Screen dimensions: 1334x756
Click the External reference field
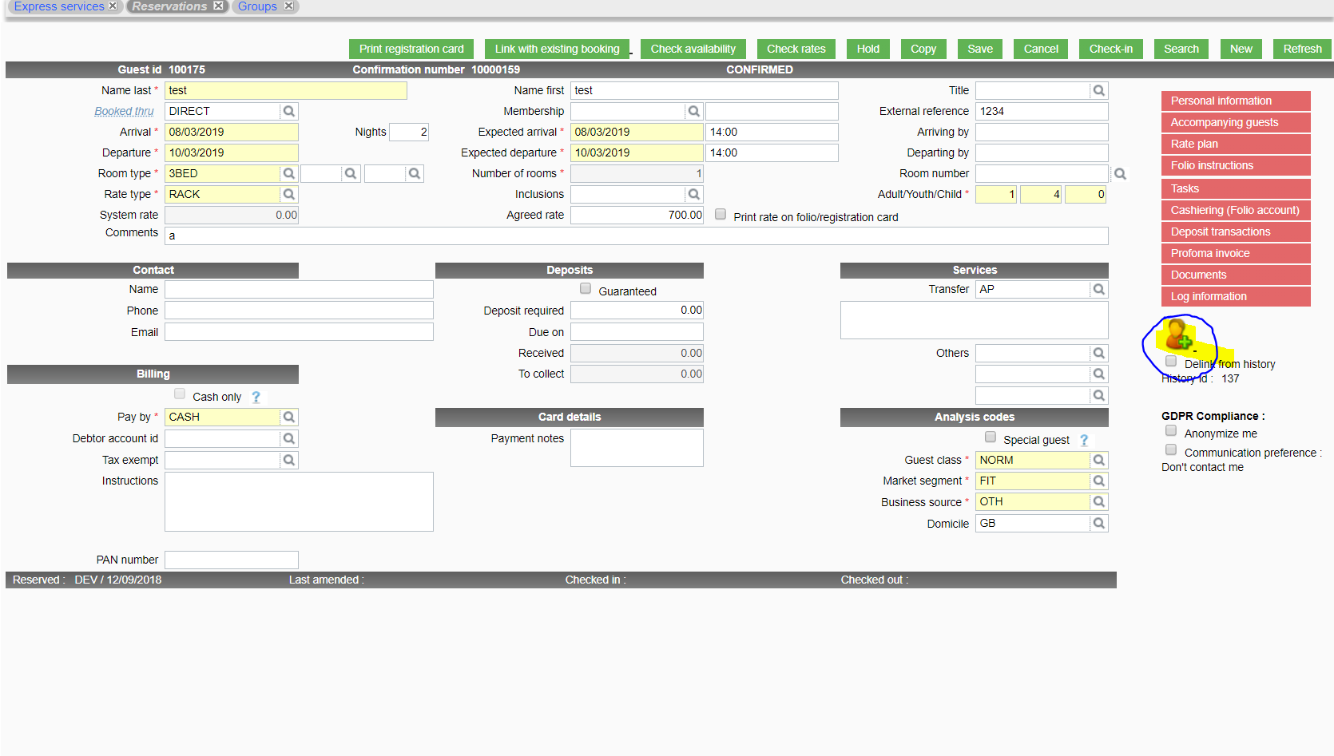1042,111
